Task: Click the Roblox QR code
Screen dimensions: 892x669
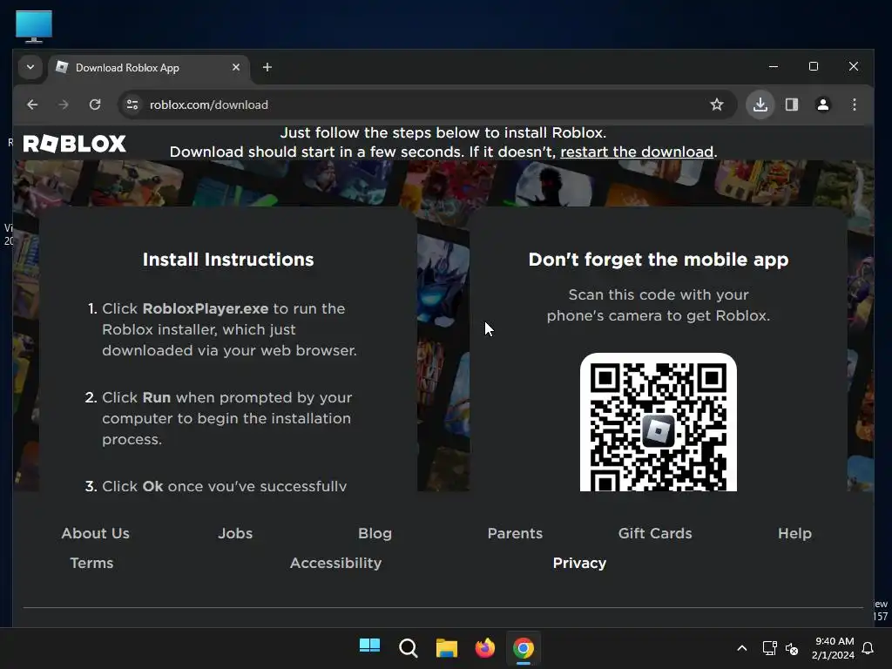Action: [659, 422]
